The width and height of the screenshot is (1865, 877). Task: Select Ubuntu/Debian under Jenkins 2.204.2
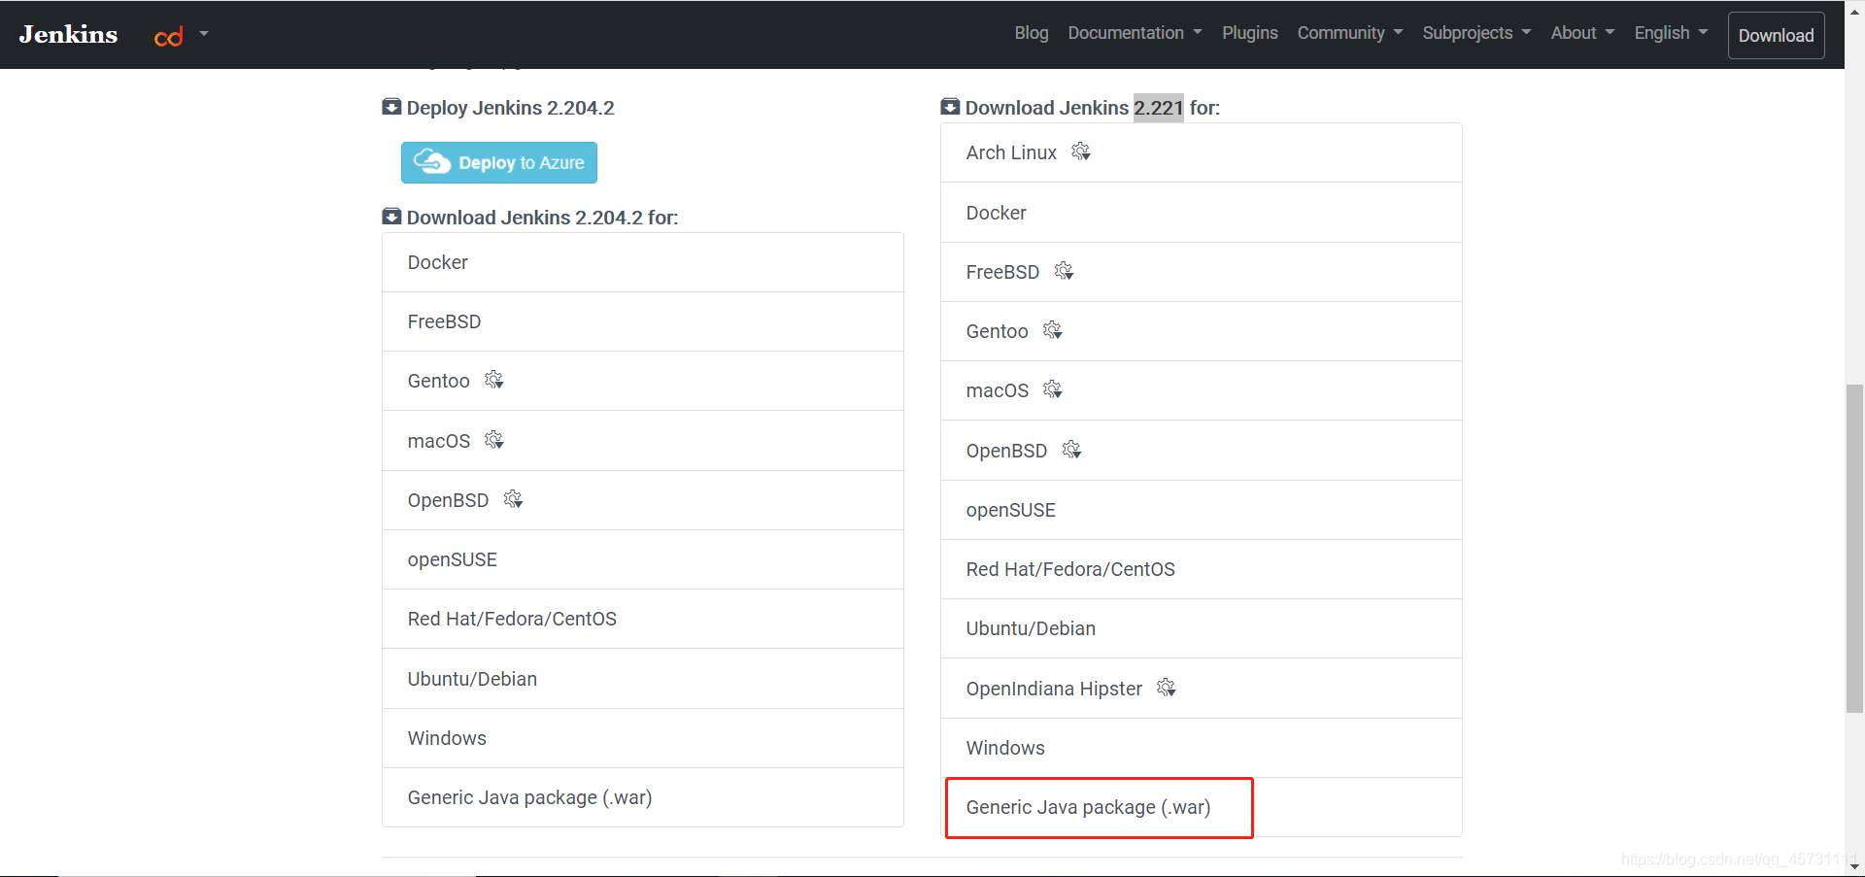[x=643, y=679]
